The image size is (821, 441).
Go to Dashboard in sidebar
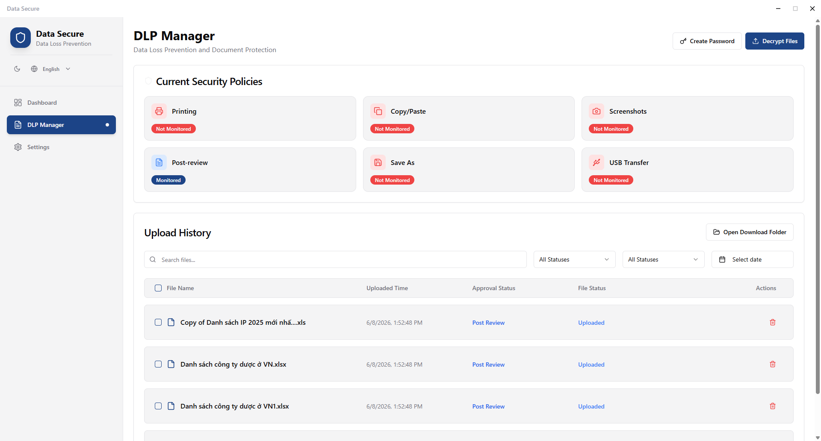click(x=61, y=103)
